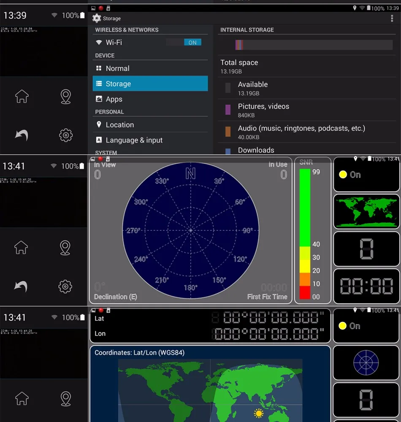Tap the map pin icon beside the Storage screen

tap(66, 96)
